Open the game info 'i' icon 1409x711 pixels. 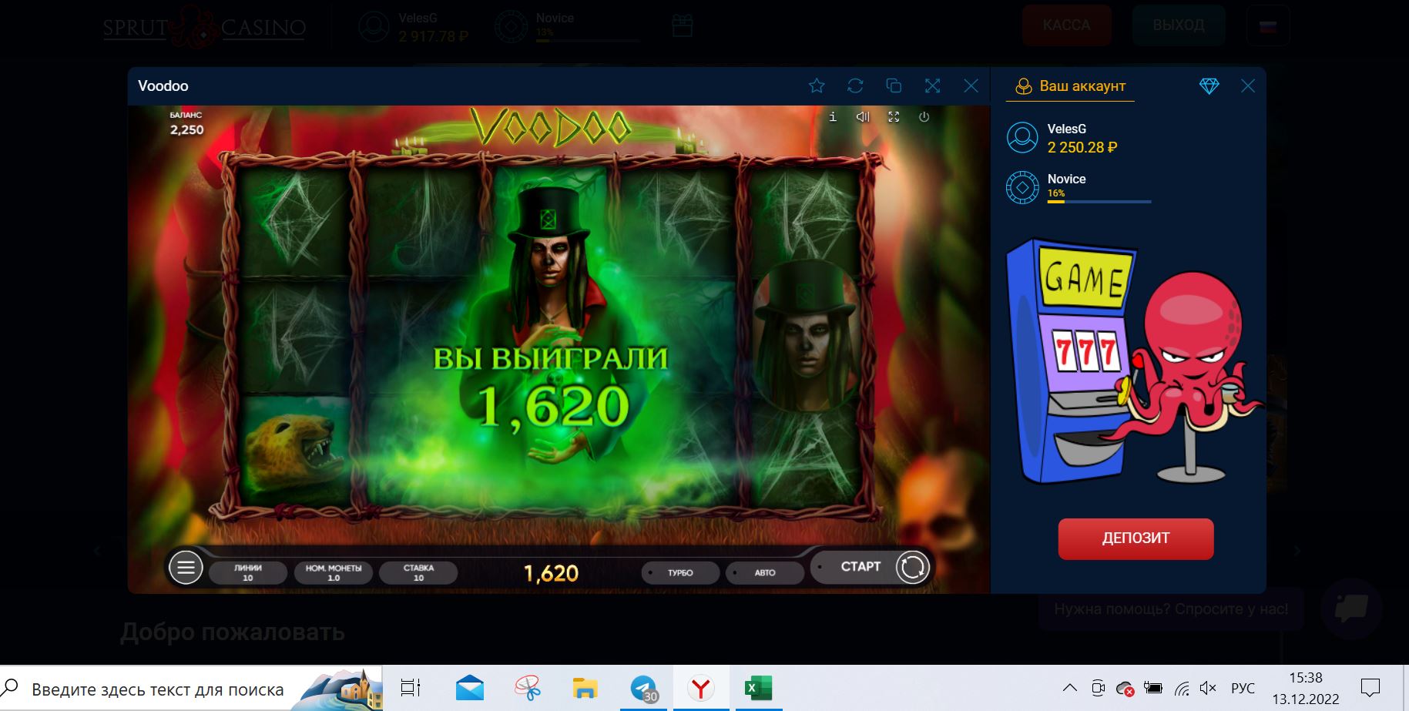833,117
